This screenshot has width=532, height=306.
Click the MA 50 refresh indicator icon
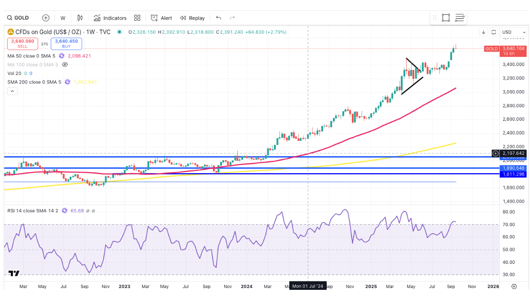62,56
